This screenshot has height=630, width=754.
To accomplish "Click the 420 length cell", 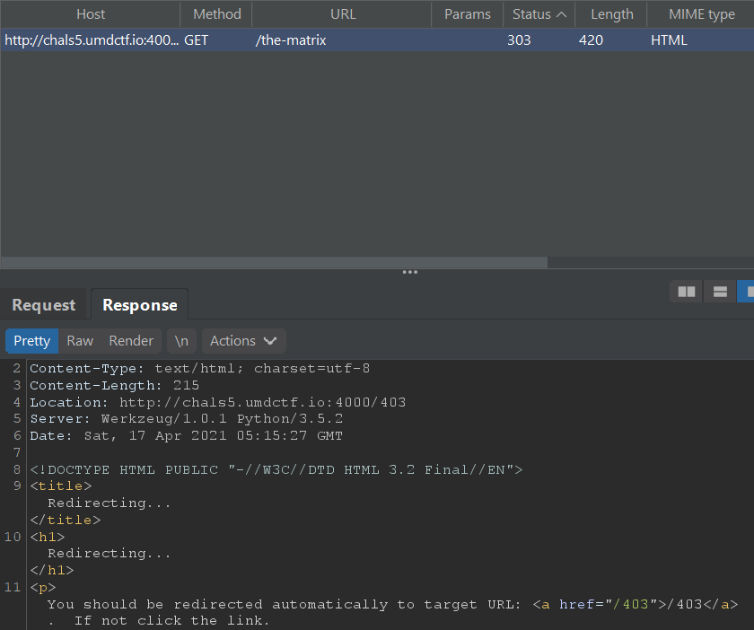I will point(591,40).
